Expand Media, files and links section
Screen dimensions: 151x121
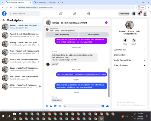coord(130,60)
